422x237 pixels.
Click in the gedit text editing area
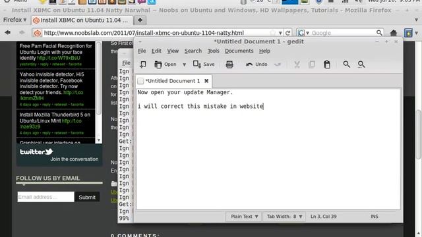(268, 149)
